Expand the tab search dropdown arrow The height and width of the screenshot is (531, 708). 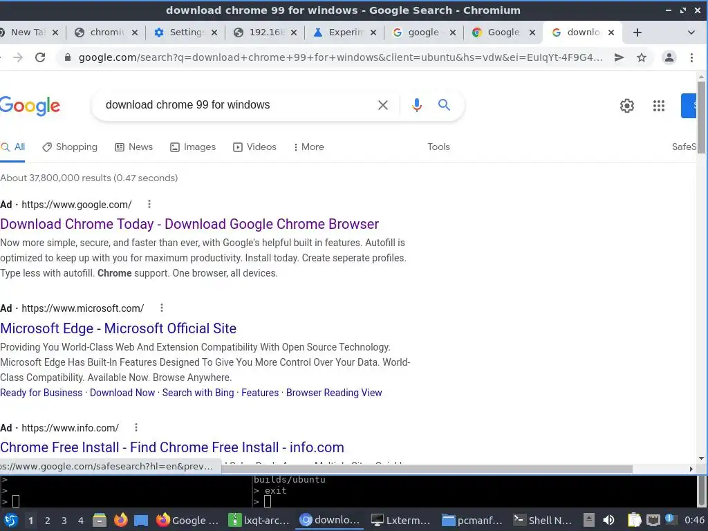691,32
